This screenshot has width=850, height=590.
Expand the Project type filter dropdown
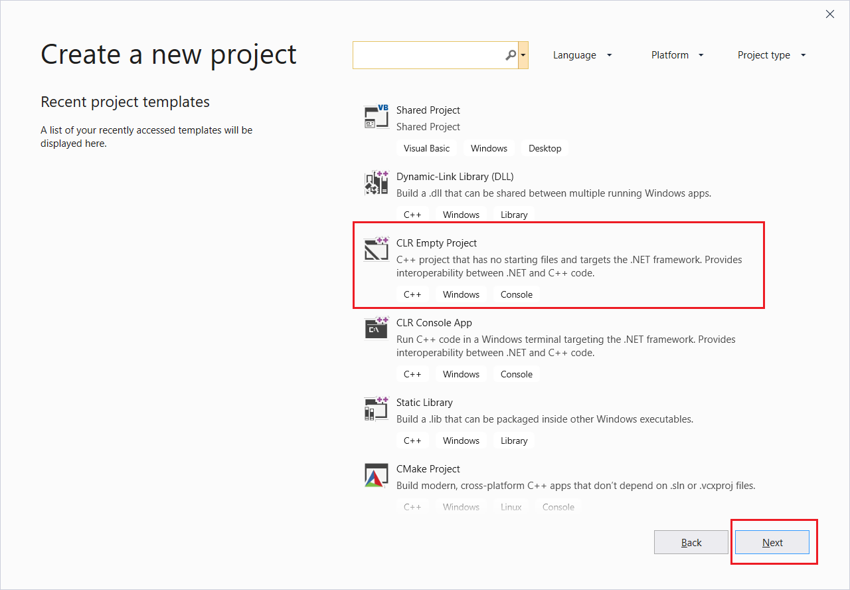tap(771, 55)
